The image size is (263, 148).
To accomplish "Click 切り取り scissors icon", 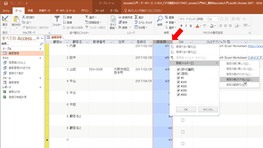I will pos(24,17).
